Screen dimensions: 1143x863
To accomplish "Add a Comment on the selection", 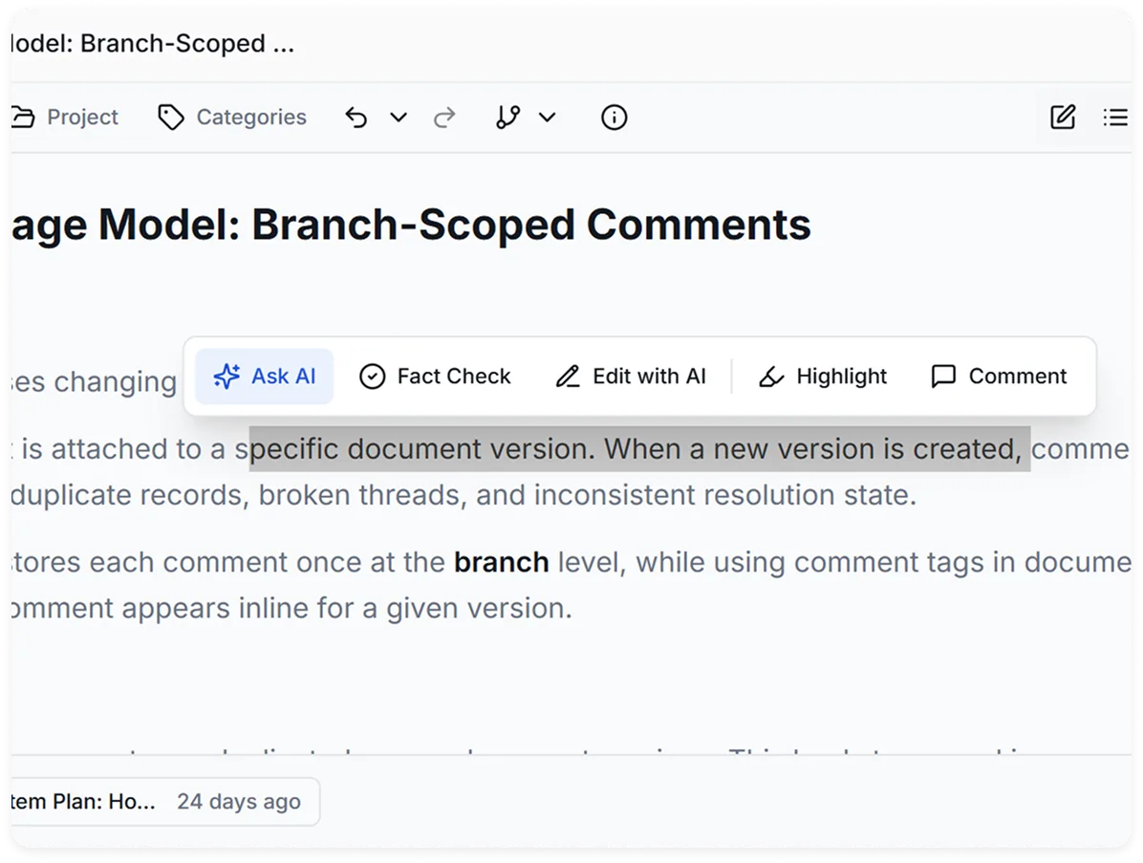I will coord(999,377).
